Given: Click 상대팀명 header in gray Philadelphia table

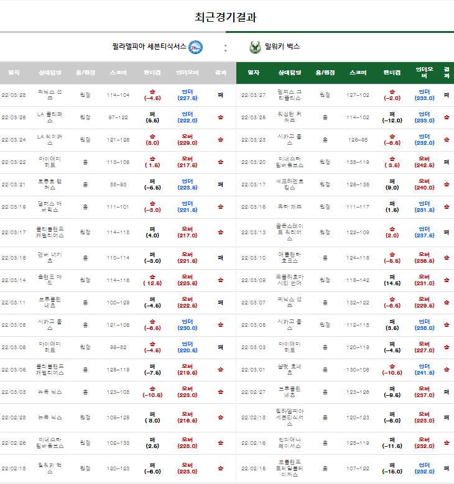Looking at the screenshot, I should click(x=50, y=73).
